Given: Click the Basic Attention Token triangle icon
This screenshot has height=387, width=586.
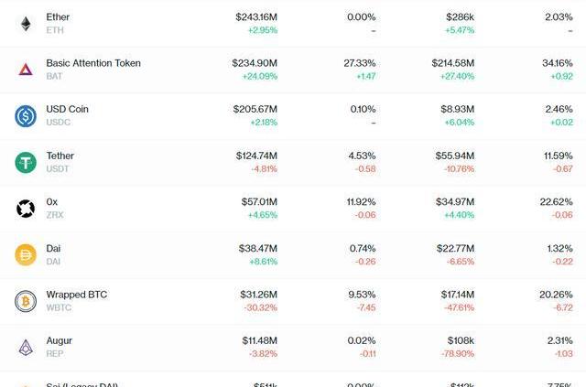Looking at the screenshot, I should pos(26,70).
